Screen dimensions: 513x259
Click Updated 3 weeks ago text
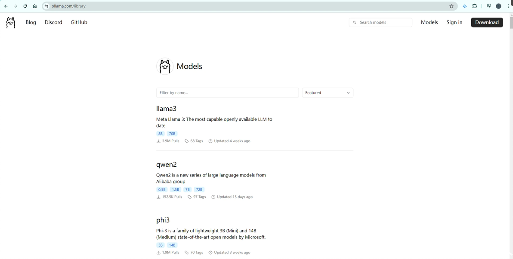tap(232, 253)
